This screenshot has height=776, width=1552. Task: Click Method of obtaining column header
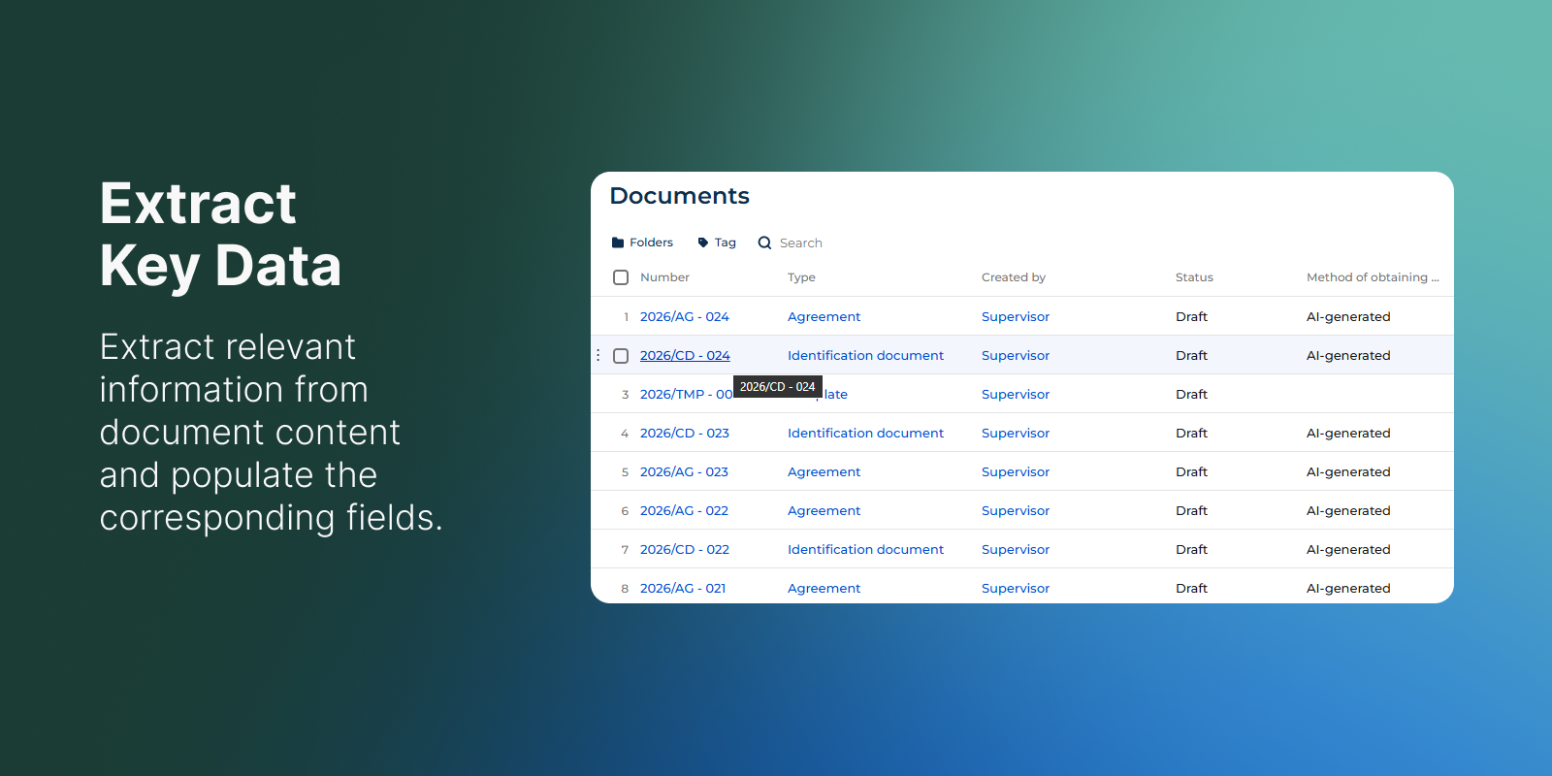[x=1372, y=277]
